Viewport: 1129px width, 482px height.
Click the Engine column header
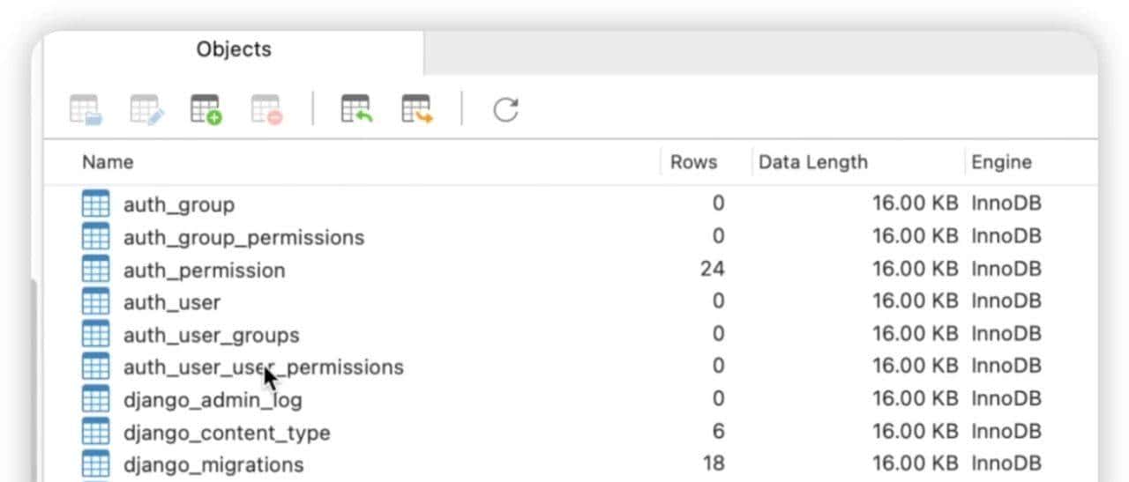(x=1001, y=162)
